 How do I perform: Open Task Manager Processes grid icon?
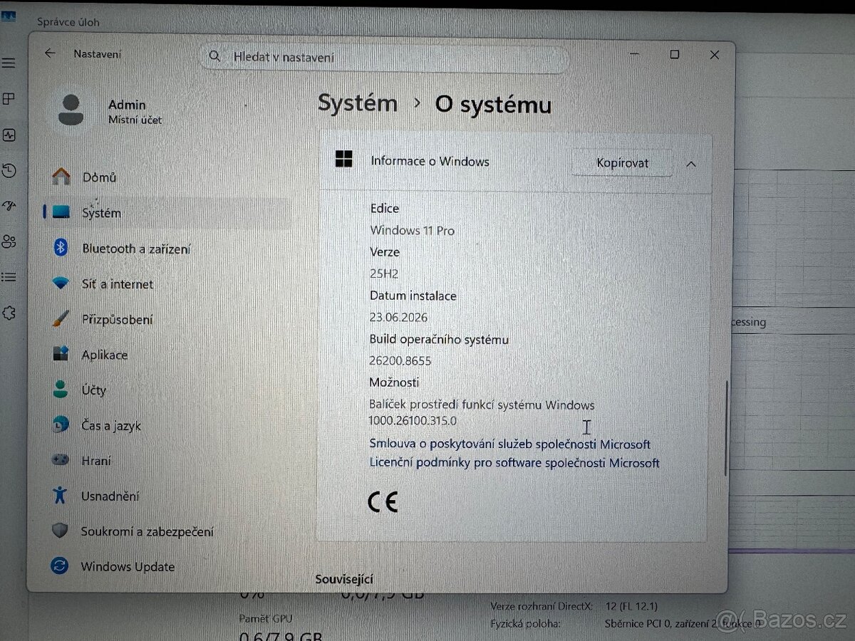pyautogui.click(x=9, y=99)
